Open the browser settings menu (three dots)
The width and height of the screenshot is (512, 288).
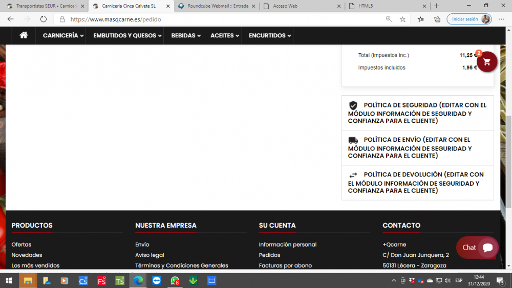[502, 19]
